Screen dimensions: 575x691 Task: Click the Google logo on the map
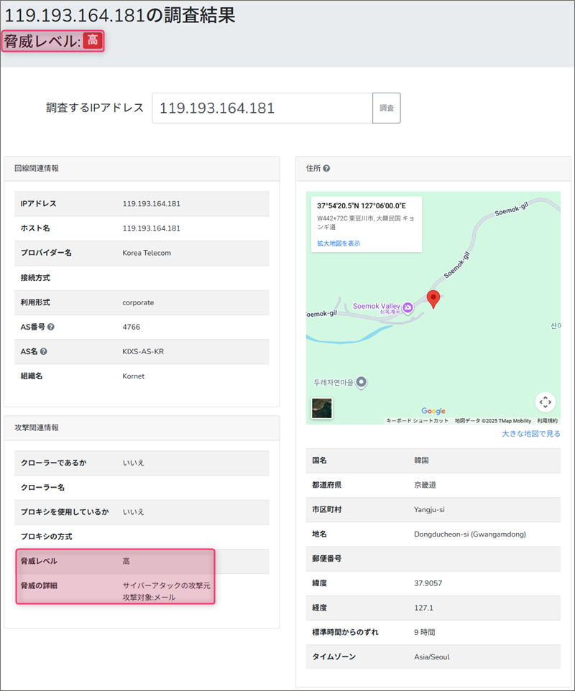(433, 411)
